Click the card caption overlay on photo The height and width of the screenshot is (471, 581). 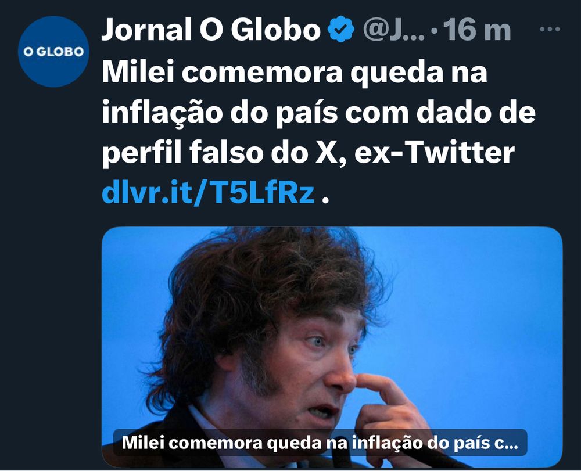pyautogui.click(x=320, y=443)
